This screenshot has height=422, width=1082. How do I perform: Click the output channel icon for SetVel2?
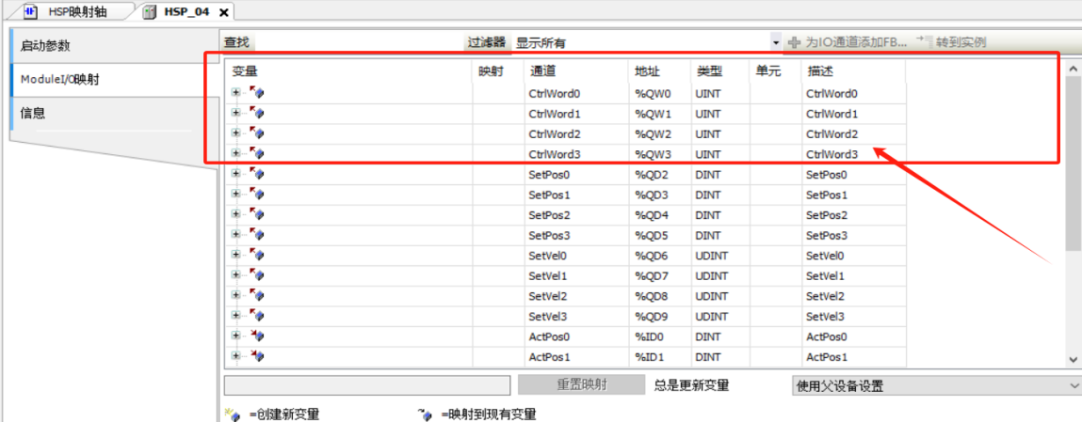(257, 294)
